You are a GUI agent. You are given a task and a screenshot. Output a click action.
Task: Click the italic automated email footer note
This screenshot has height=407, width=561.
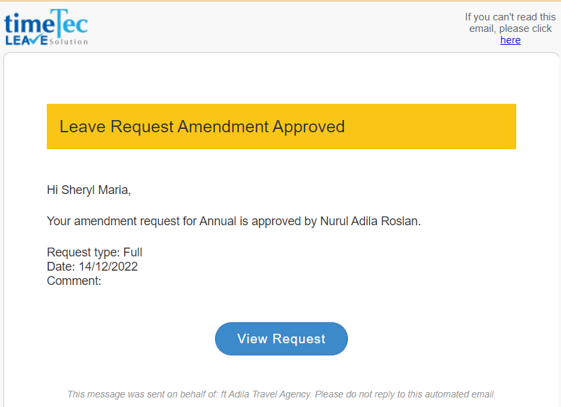(282, 394)
